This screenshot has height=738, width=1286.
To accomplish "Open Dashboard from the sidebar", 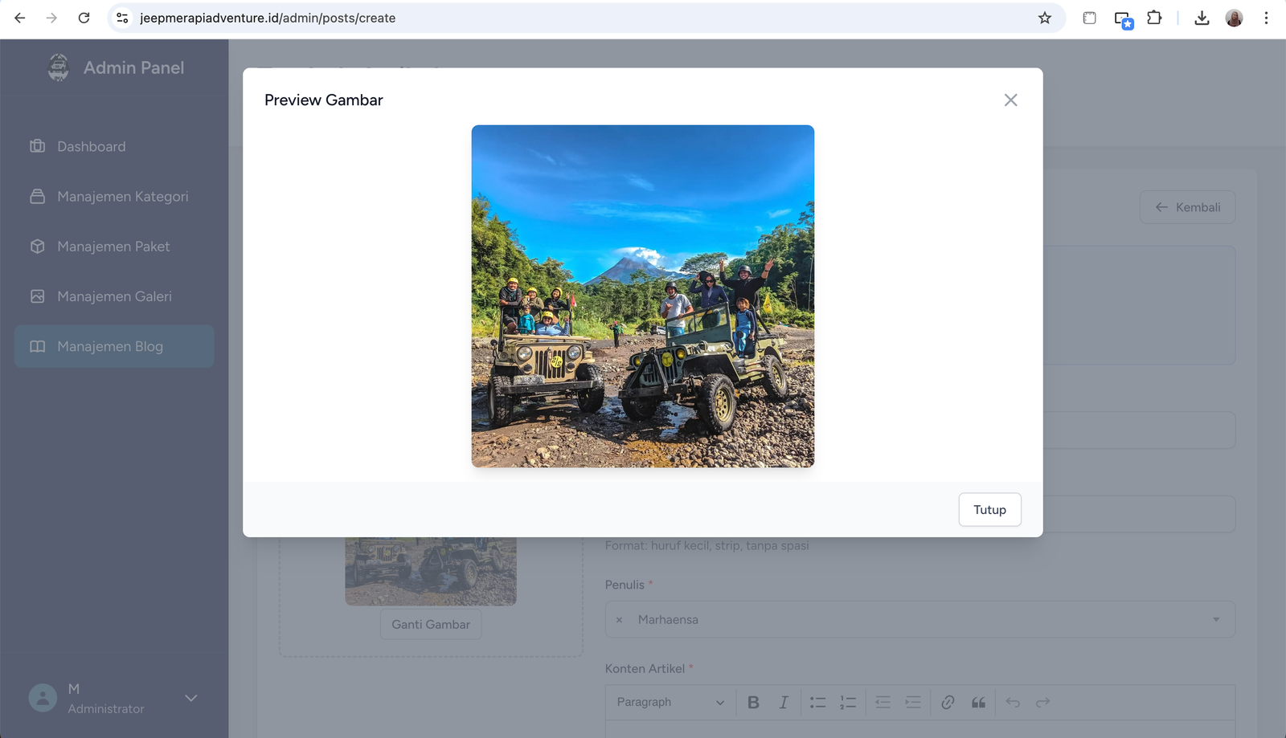I will tap(91, 147).
